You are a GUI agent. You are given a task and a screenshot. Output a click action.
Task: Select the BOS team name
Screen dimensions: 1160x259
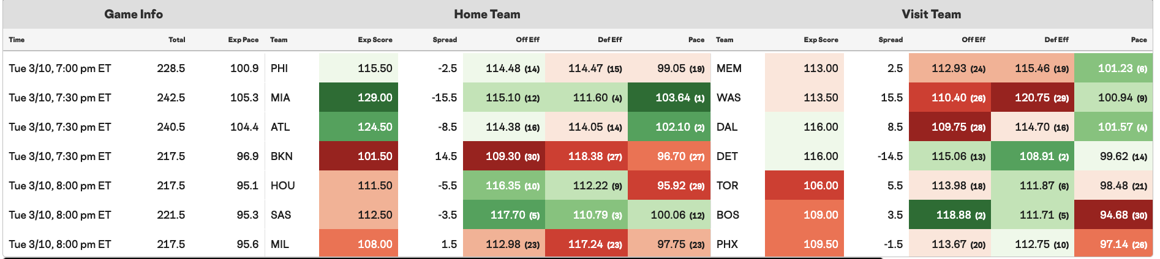pyautogui.click(x=728, y=215)
